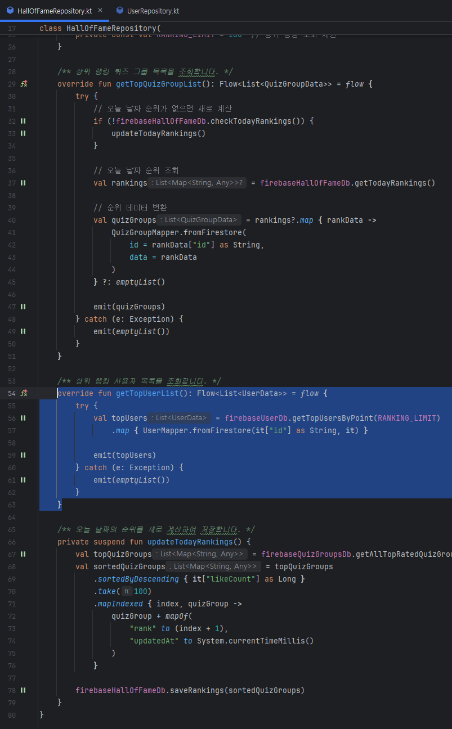Open the UserRepository.kt tab
Screen dimensions: 452x729
[154, 11]
